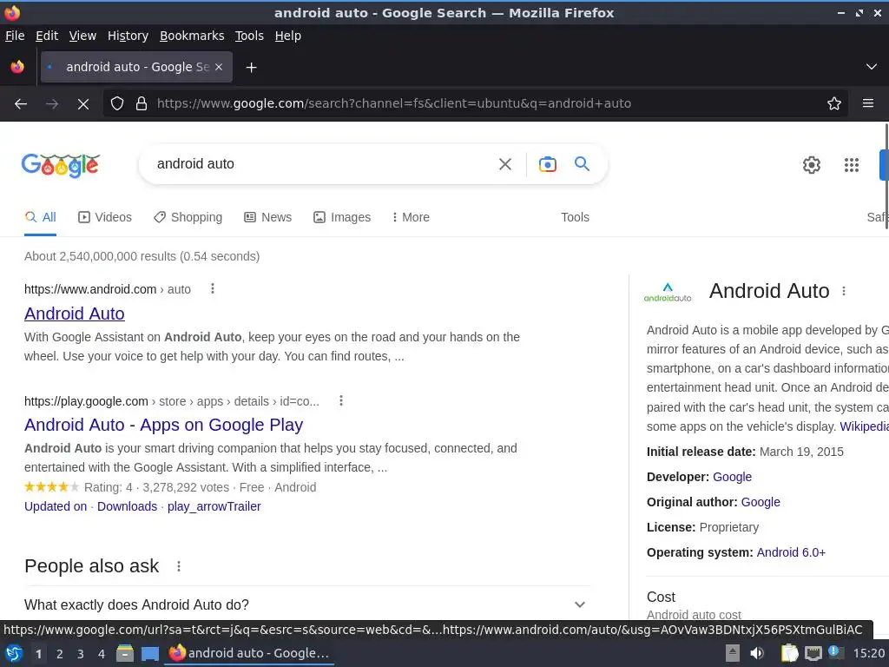Switch to workspace 2 in taskbar
The width and height of the screenshot is (889, 667).
[60, 654]
